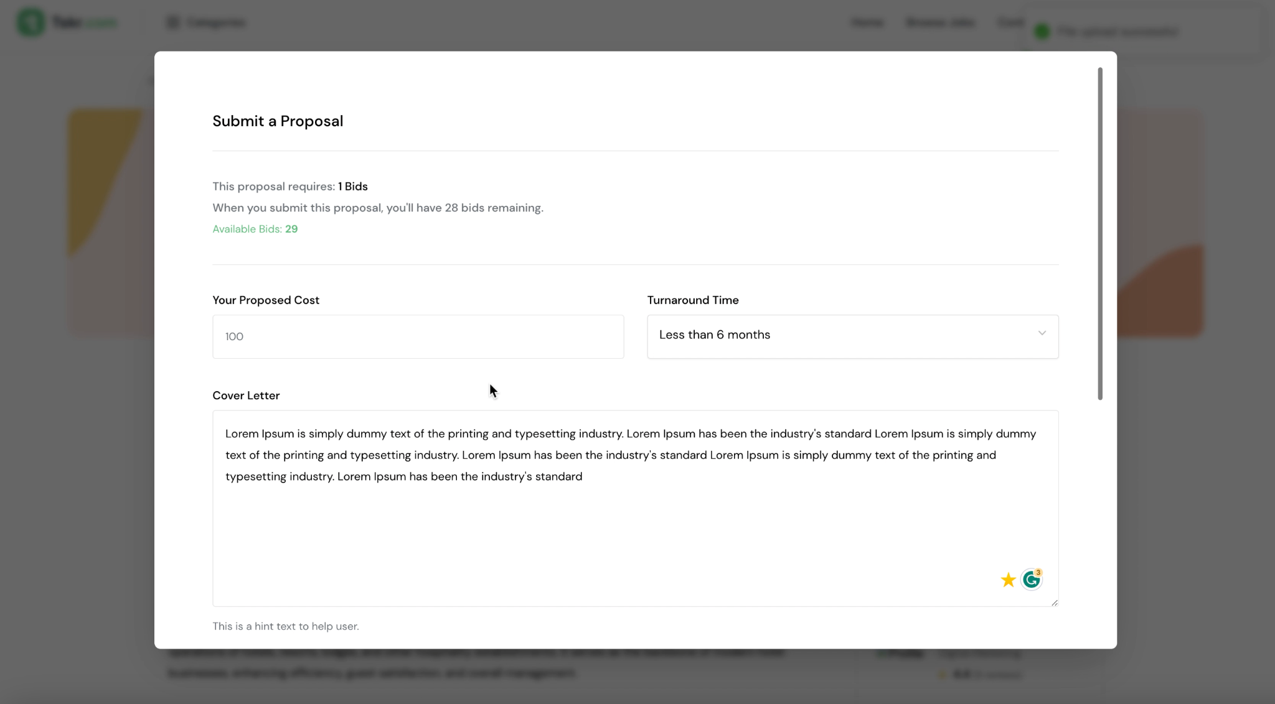Click into Your Proposed Cost field
Screen dimensions: 1275x704
418,336
